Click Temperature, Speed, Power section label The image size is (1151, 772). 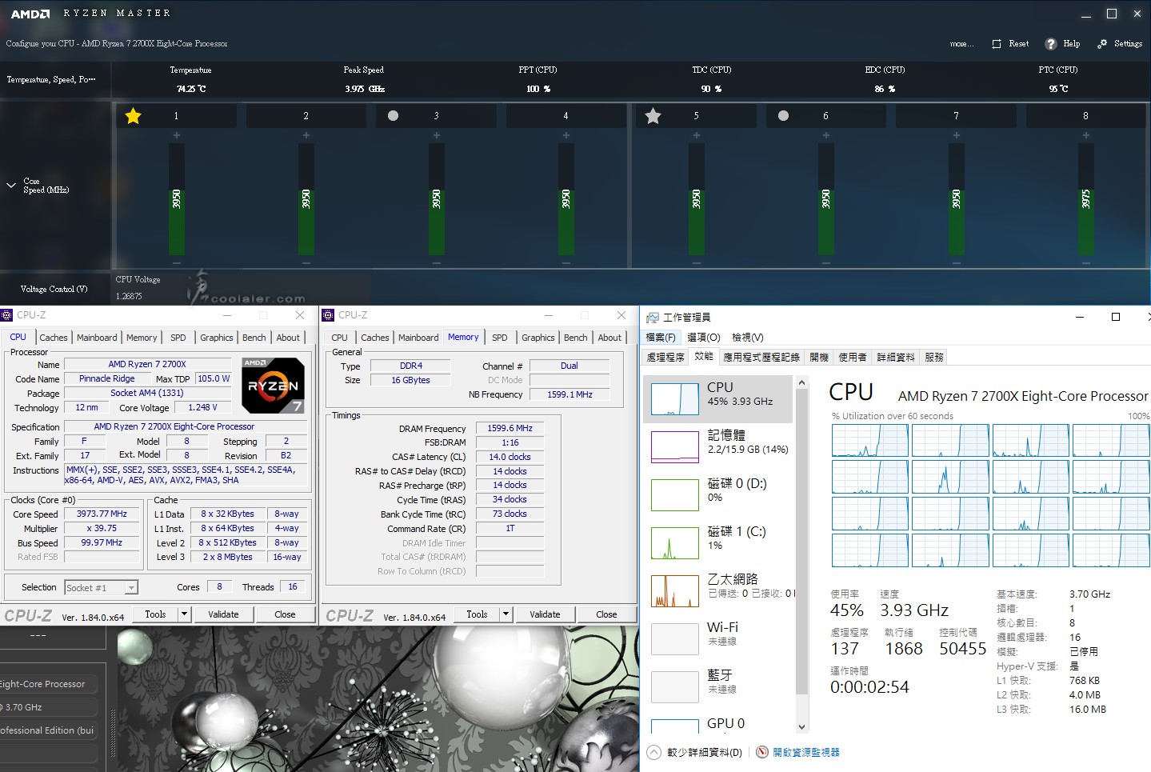(51, 79)
